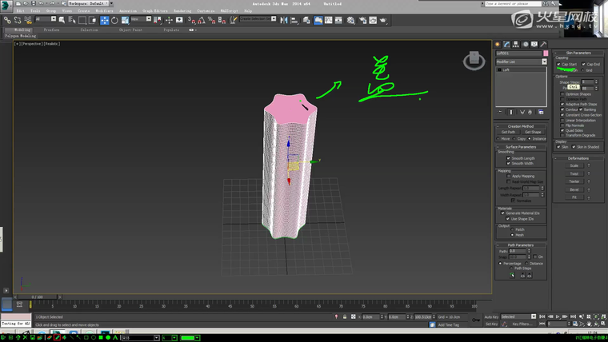This screenshot has width=608, height=342.
Task: Expand the Modifier List dropdown
Action: pos(544,62)
